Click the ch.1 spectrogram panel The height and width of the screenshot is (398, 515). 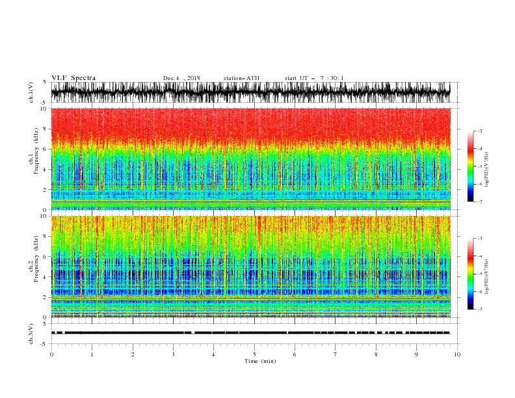pos(250,159)
